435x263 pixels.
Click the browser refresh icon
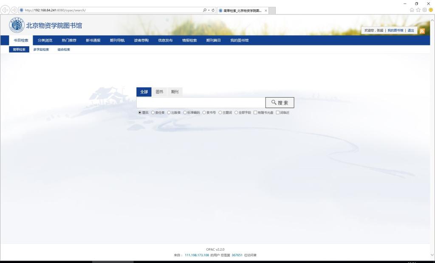(x=213, y=10)
